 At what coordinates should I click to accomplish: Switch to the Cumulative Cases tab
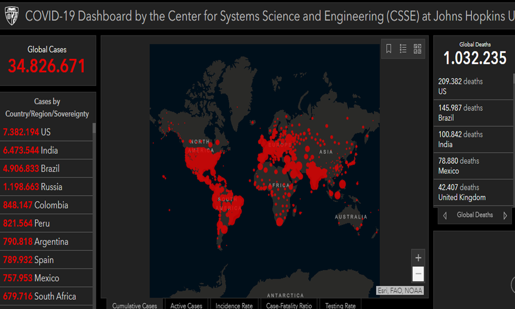click(134, 305)
